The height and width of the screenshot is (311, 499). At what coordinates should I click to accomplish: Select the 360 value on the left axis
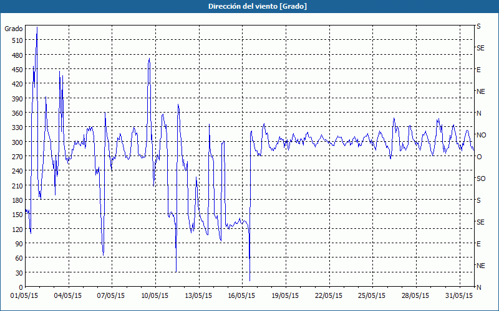(17, 113)
